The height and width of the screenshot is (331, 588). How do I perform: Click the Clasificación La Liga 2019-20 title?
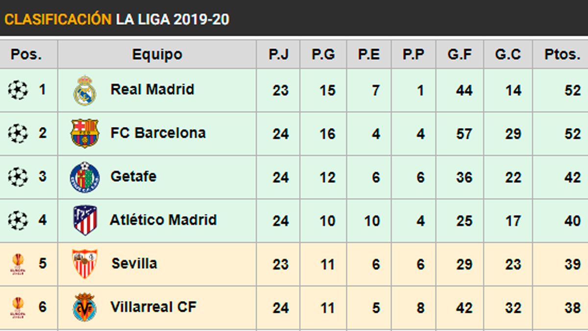(117, 19)
